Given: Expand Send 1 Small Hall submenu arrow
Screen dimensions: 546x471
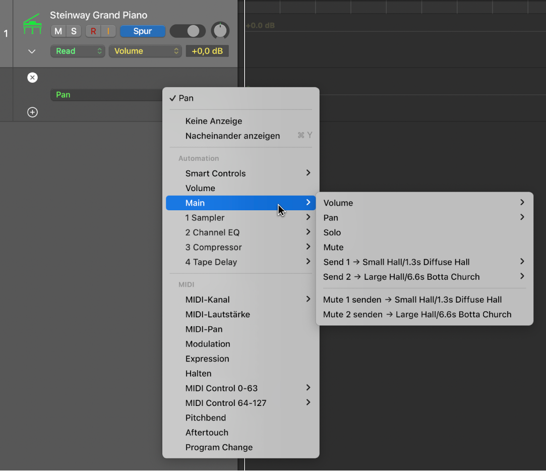Looking at the screenshot, I should [522, 262].
